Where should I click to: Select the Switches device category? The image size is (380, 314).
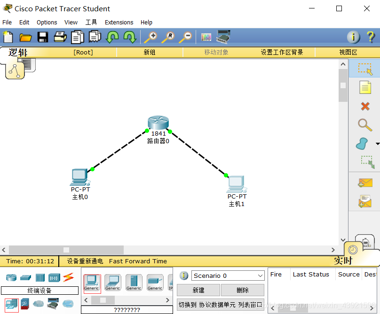(x=25, y=277)
